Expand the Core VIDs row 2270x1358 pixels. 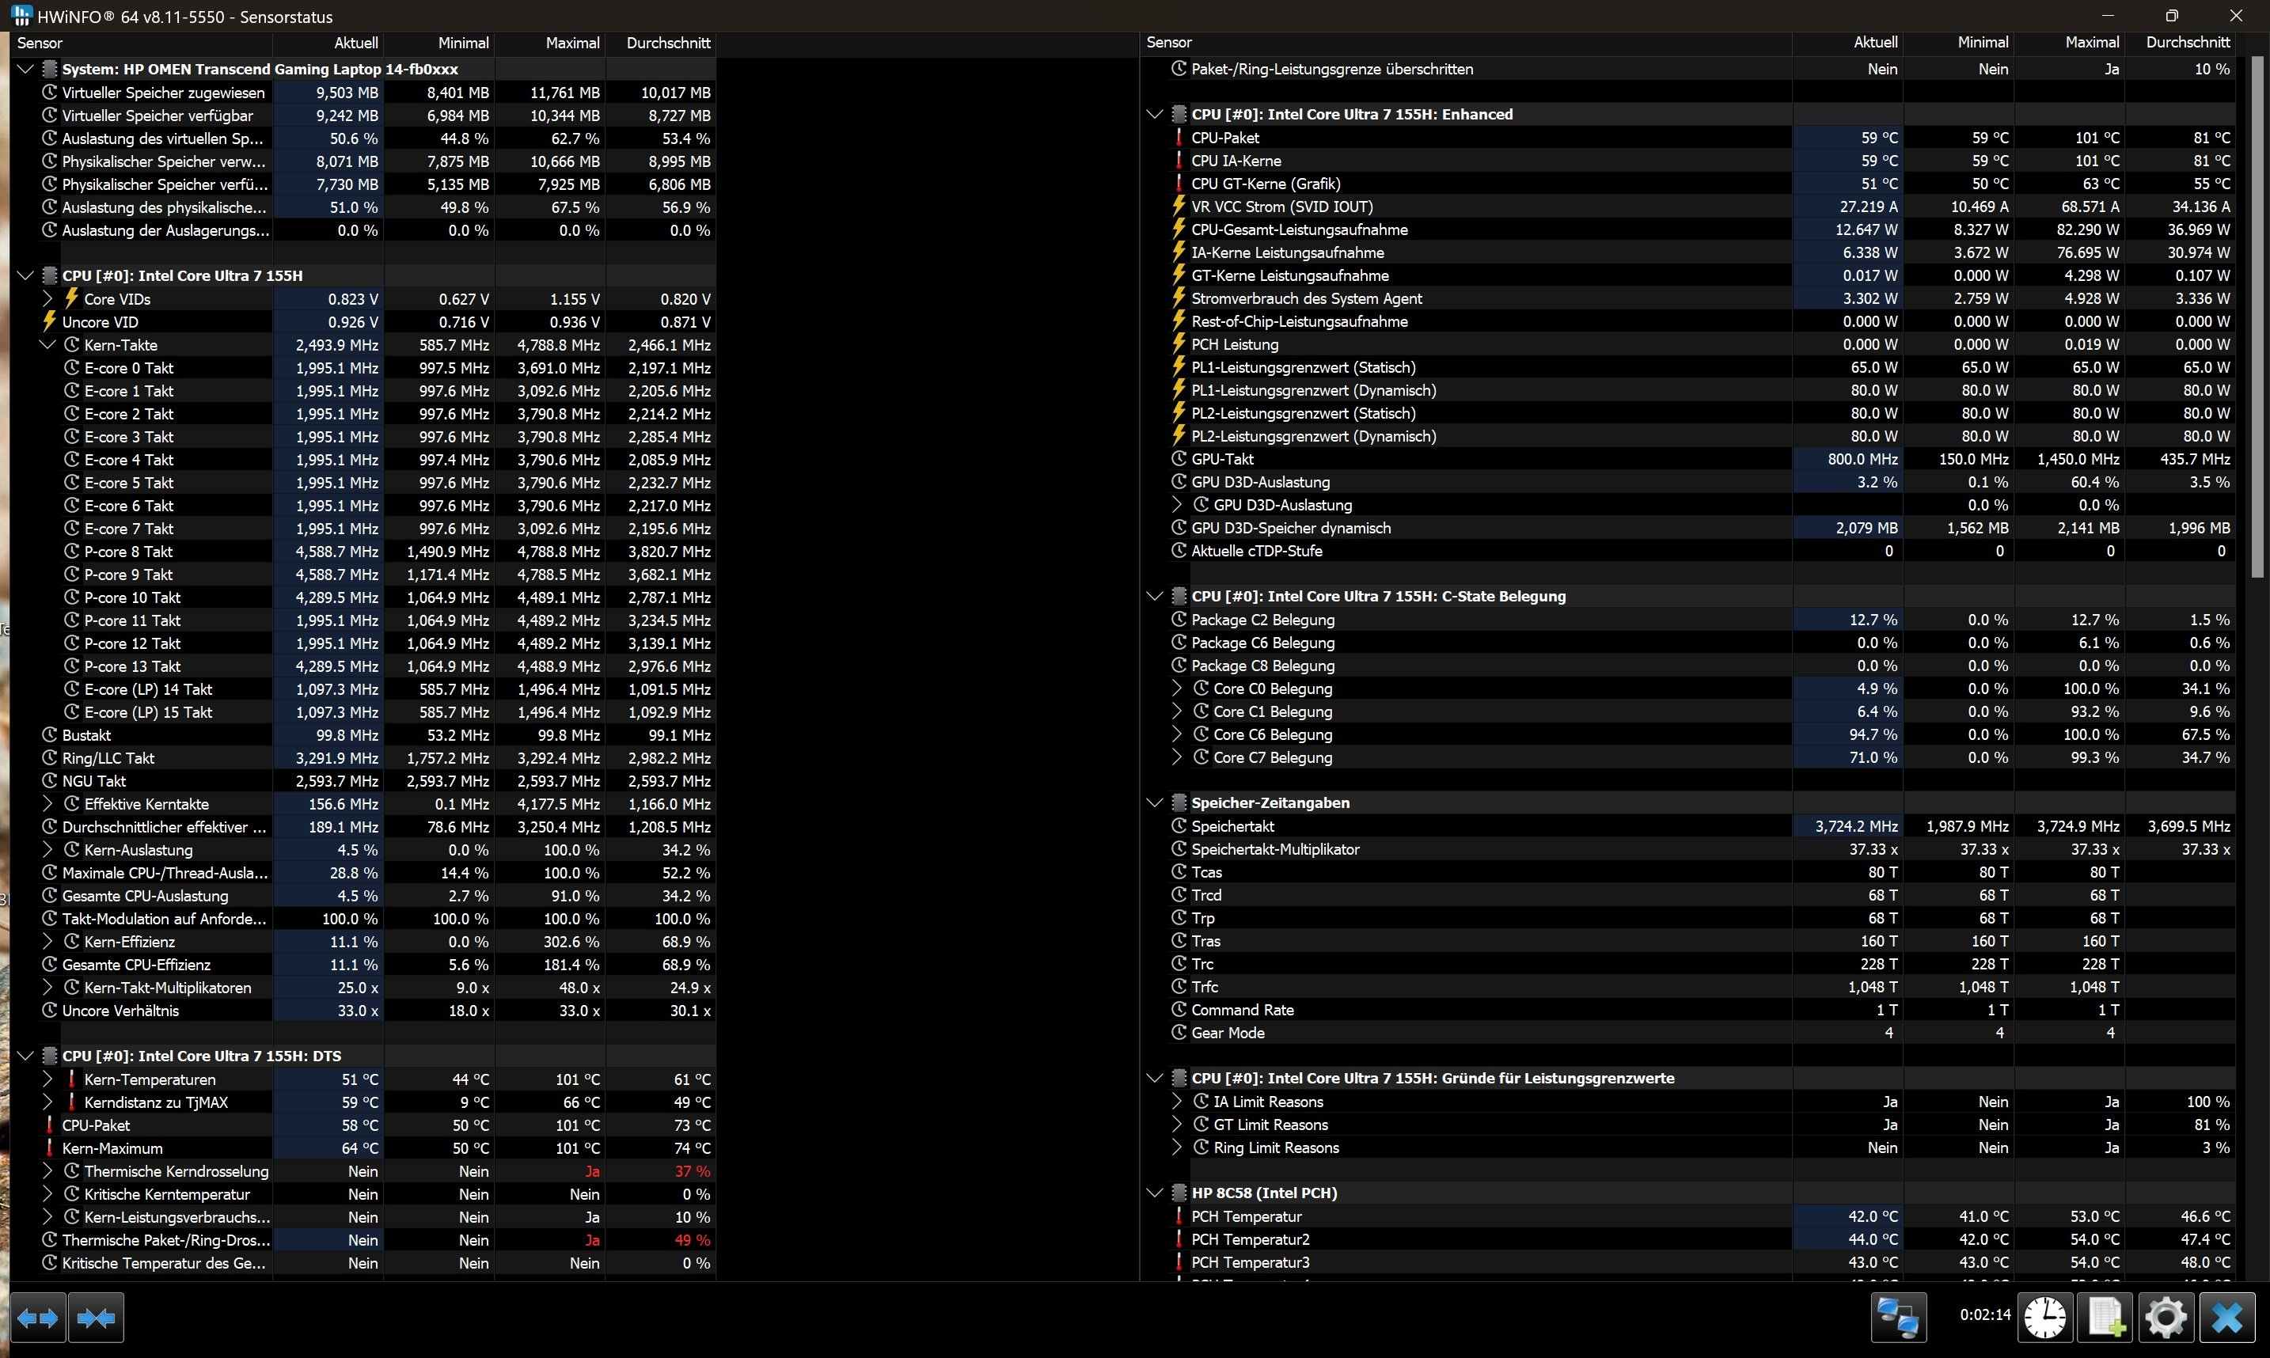coord(47,298)
